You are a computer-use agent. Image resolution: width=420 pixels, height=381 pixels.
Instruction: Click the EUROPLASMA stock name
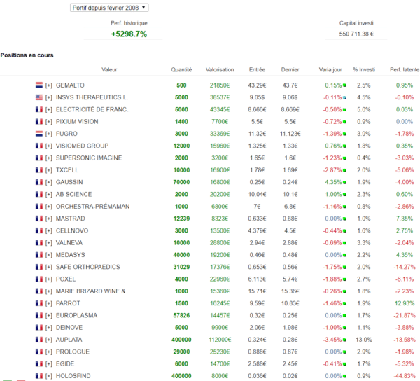point(76,315)
